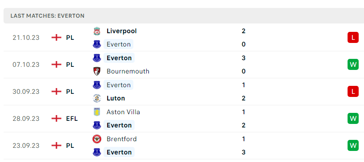Click the green W badge for Brentford match

[353, 146]
